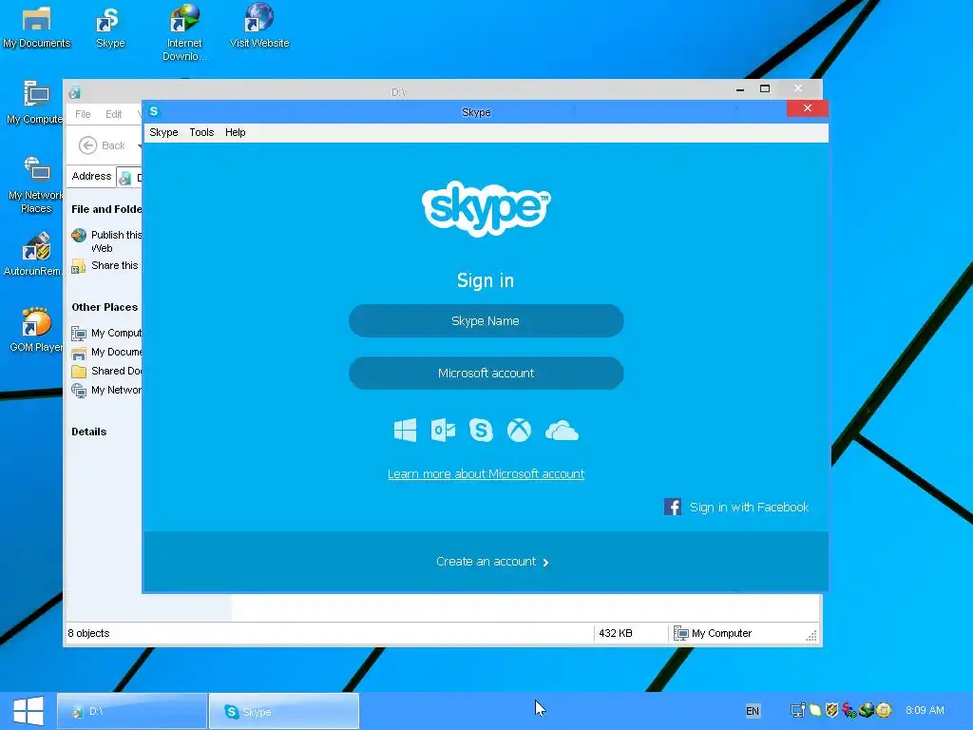Open the Help menu in Skype
973x730 pixels.
click(x=236, y=132)
